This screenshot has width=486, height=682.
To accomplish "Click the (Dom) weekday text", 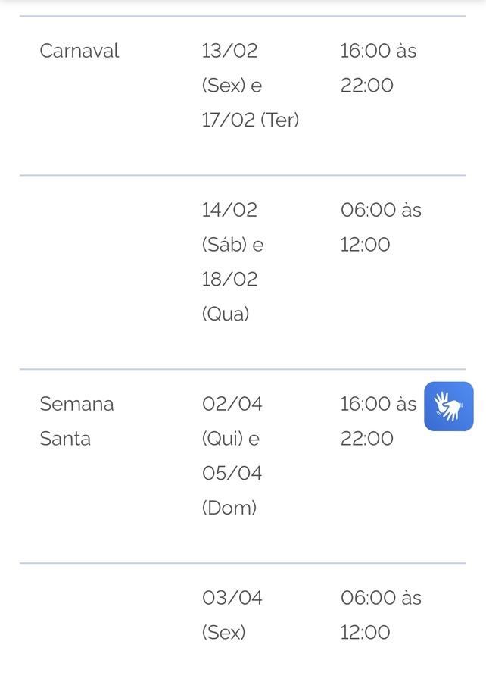I will pyautogui.click(x=229, y=508).
